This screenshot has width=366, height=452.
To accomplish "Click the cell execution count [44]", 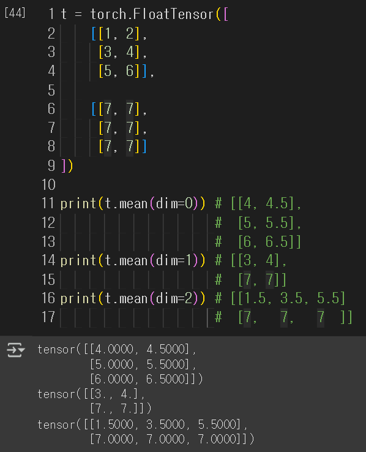I will 15,13.
